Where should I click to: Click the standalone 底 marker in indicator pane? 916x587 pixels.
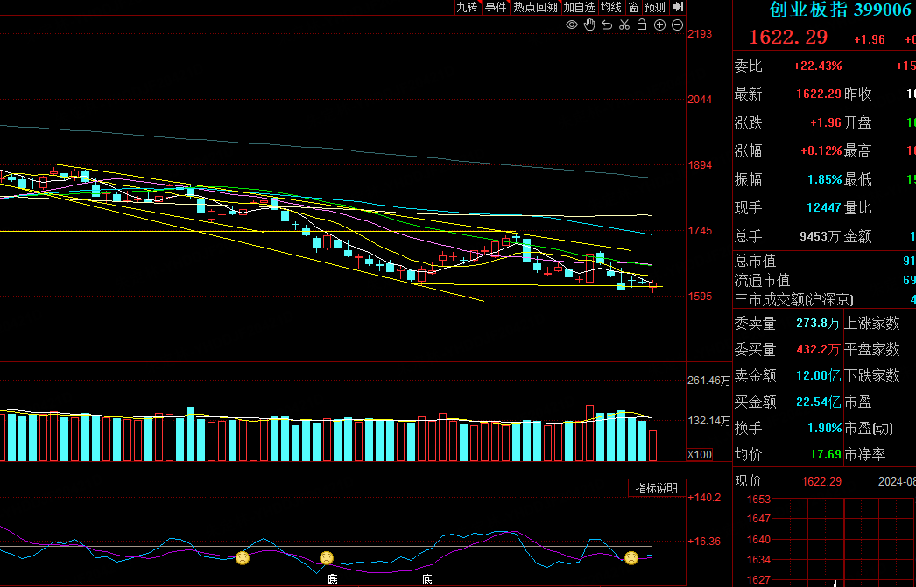point(427,579)
